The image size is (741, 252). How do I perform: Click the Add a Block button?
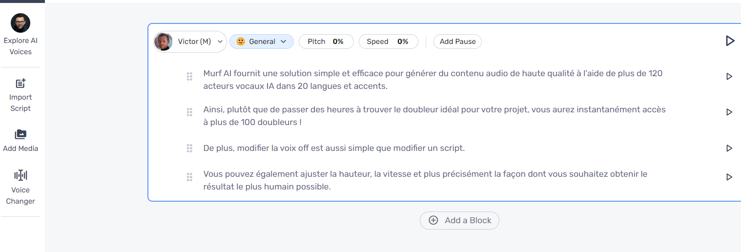459,220
